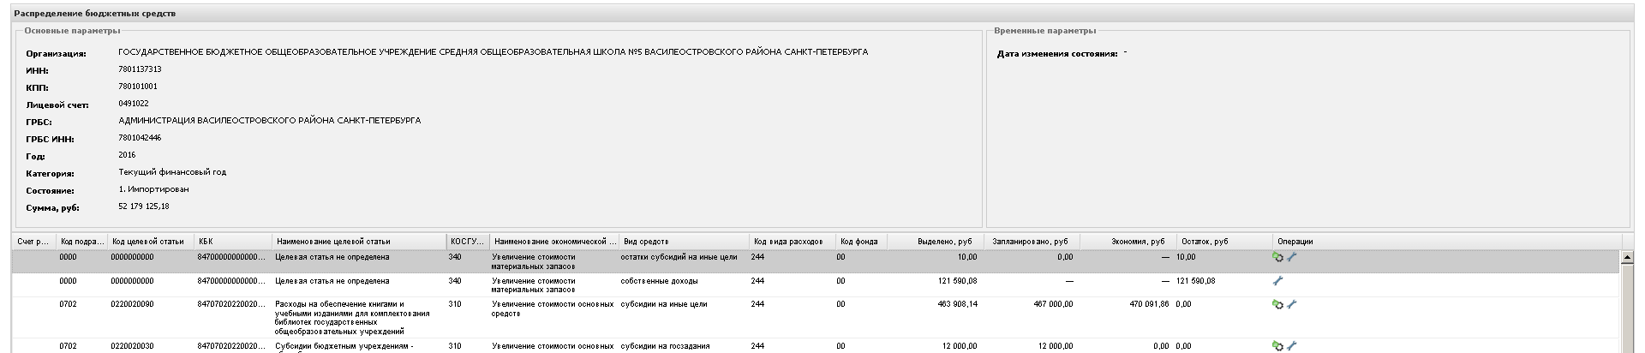Sort by the КОСГУ column header
Image resolution: width=1645 pixels, height=353 pixels.
(x=468, y=242)
